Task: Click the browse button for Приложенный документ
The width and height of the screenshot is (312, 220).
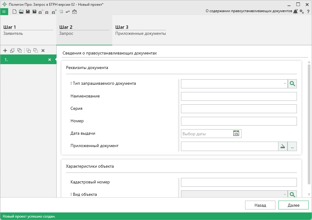Action: pos(292,146)
